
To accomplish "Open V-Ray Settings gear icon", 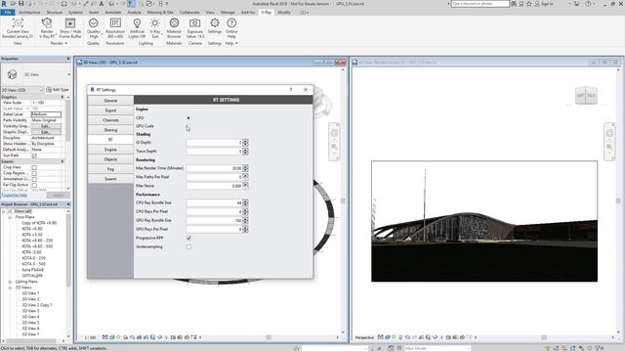I will click(x=215, y=23).
